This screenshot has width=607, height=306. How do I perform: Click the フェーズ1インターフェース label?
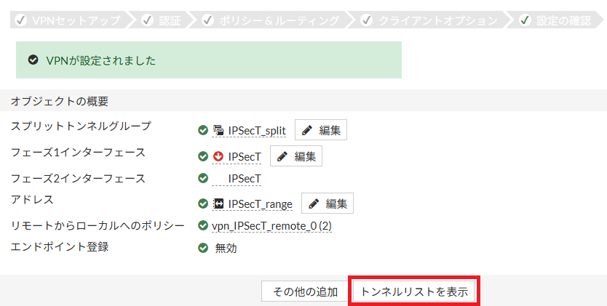click(78, 152)
